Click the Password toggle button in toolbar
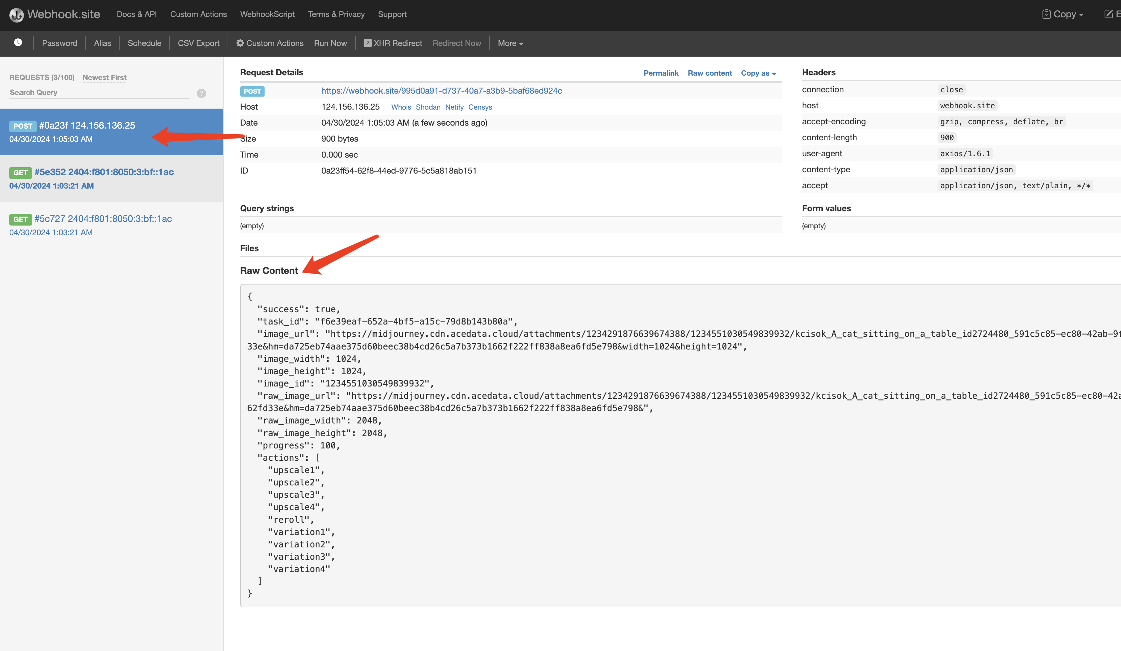This screenshot has height=651, width=1121. click(60, 43)
